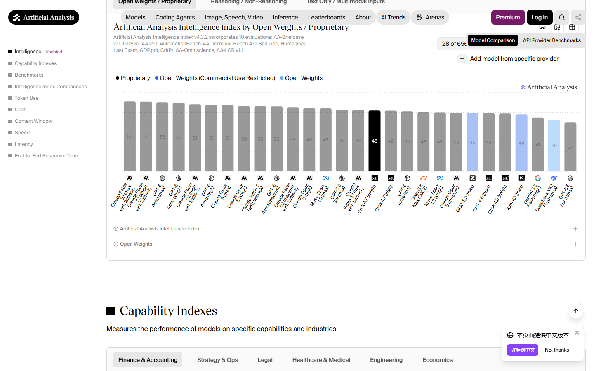Select Reasoning / Non-Reasoning chart view
Screen dimensions: 594x371
[x=249, y=2]
